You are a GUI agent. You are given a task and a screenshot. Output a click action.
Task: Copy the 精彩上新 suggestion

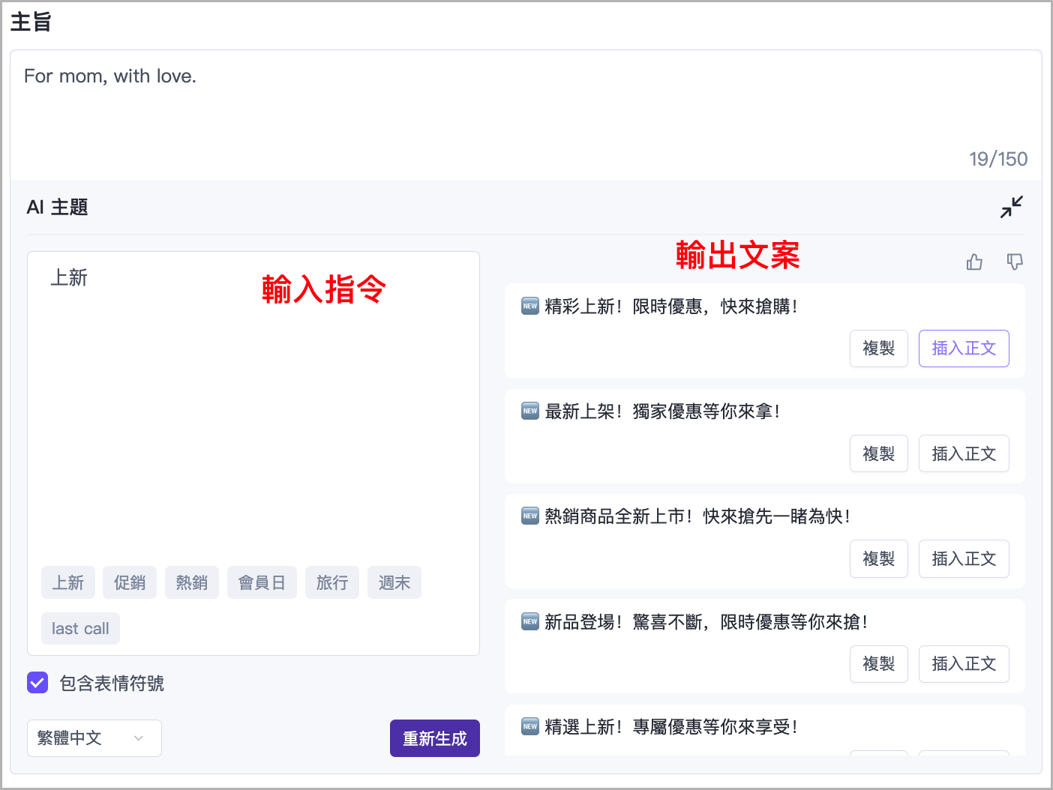click(878, 349)
